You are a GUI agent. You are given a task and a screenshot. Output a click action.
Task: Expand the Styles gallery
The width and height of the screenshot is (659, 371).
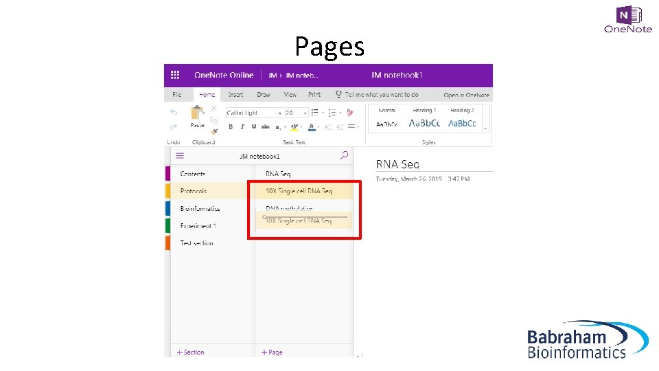coord(485,128)
